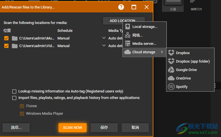Open help via the question mark icon
The width and height of the screenshot is (221, 137).
[x=121, y=7]
